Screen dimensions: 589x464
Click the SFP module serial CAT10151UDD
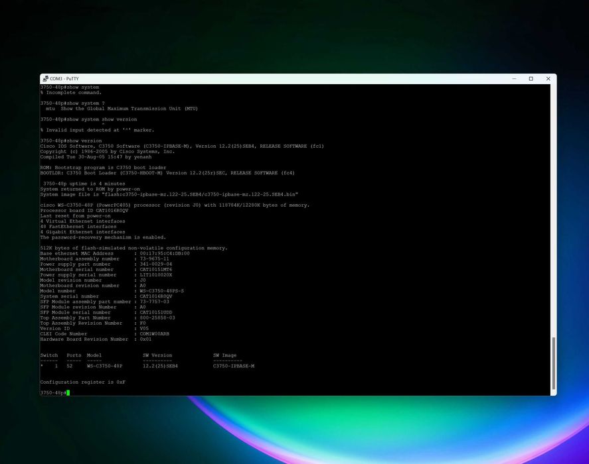click(156, 312)
